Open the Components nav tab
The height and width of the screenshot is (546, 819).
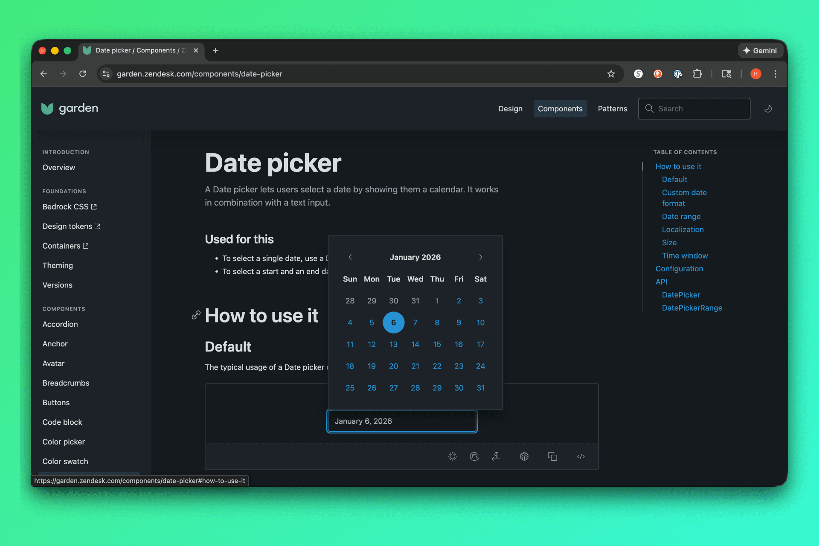click(560, 109)
